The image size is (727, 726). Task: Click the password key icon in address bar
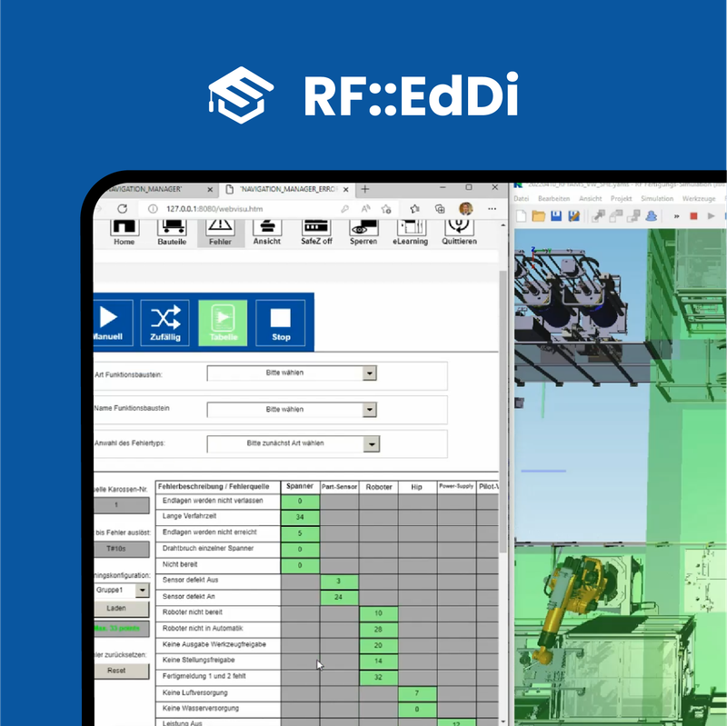(344, 209)
